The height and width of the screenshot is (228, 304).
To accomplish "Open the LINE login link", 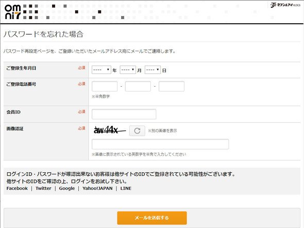I will [x=126, y=188].
